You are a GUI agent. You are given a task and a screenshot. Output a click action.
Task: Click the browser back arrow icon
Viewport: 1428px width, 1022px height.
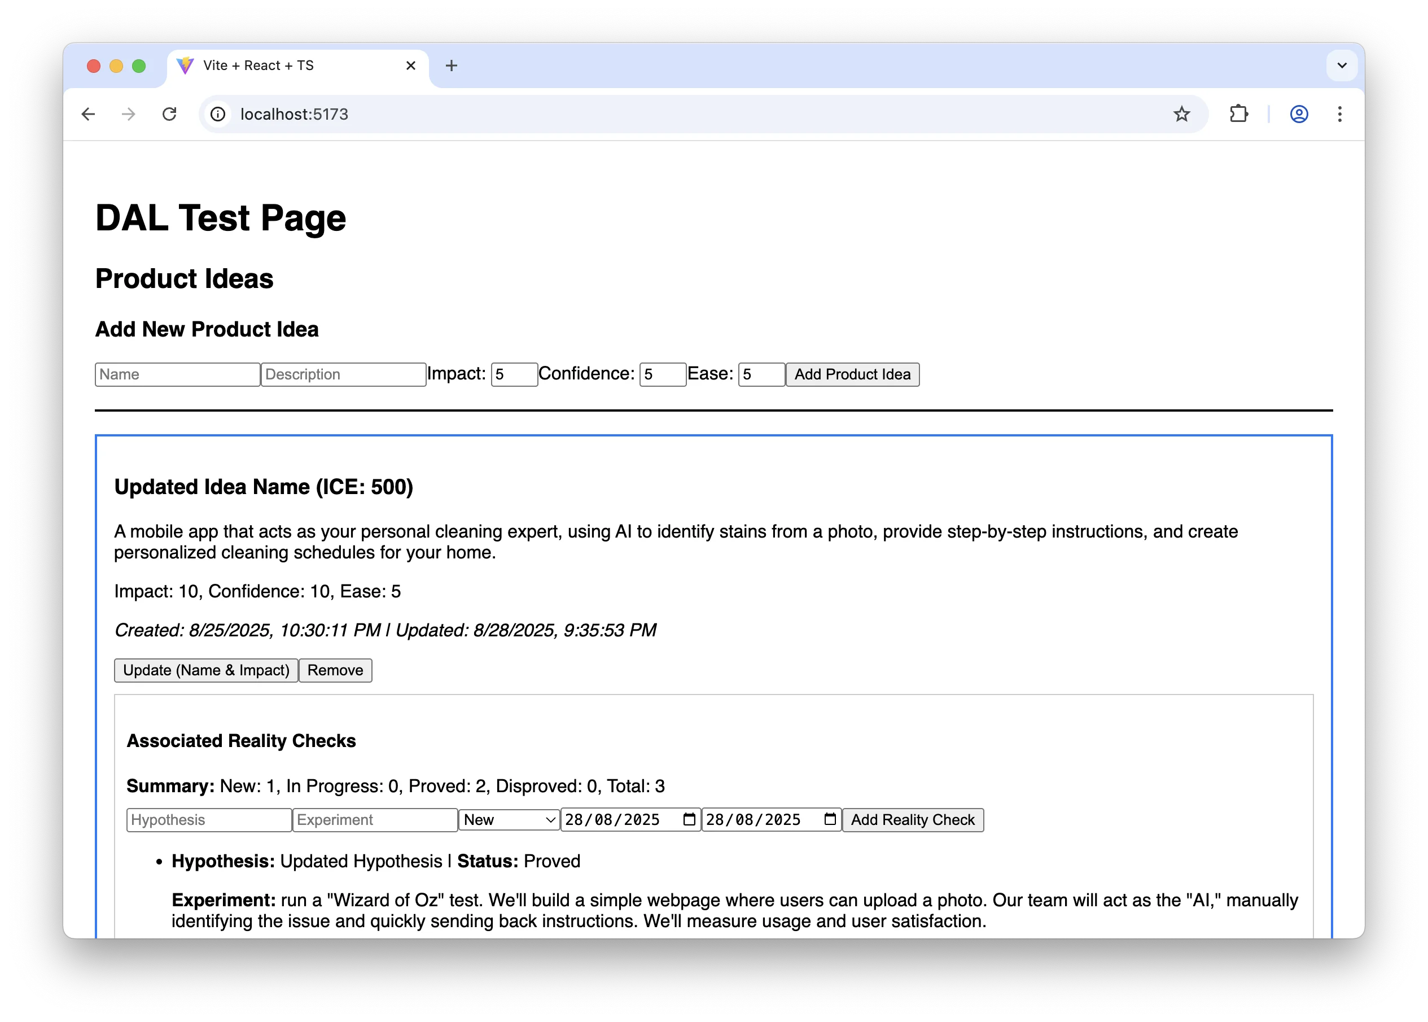(x=88, y=114)
